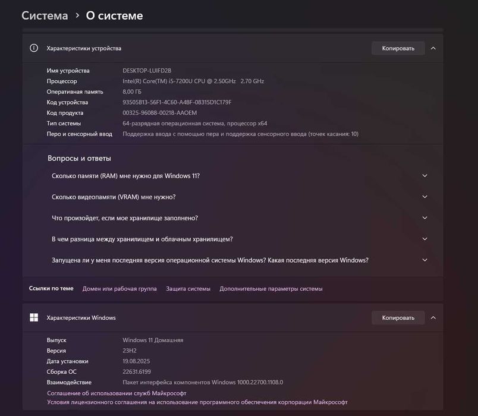This screenshot has height=416, width=478.
Task: Expand the storage versus cloud storage question
Action: click(x=424, y=239)
